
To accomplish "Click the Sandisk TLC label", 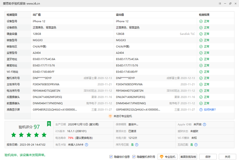I will point(187,34).
